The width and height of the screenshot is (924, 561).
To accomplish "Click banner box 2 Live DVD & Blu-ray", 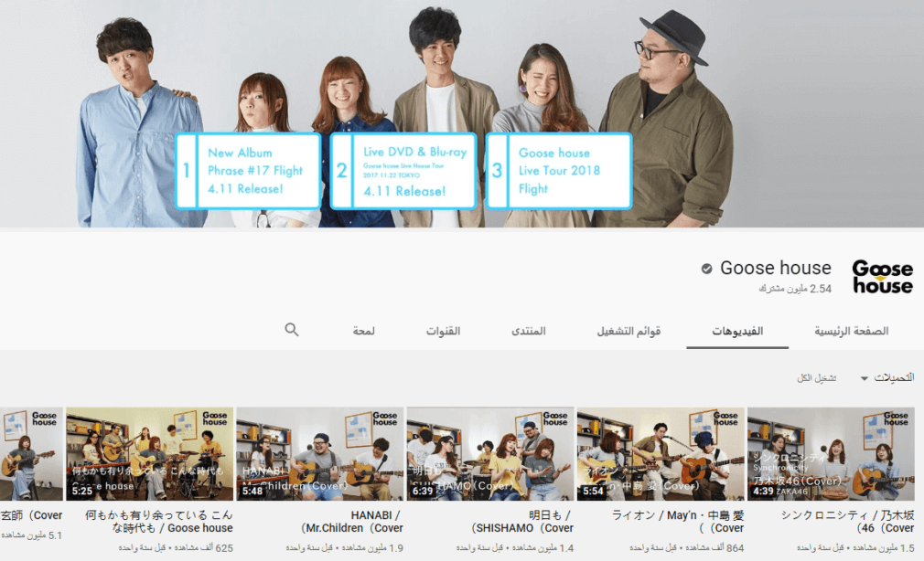I will click(403, 171).
